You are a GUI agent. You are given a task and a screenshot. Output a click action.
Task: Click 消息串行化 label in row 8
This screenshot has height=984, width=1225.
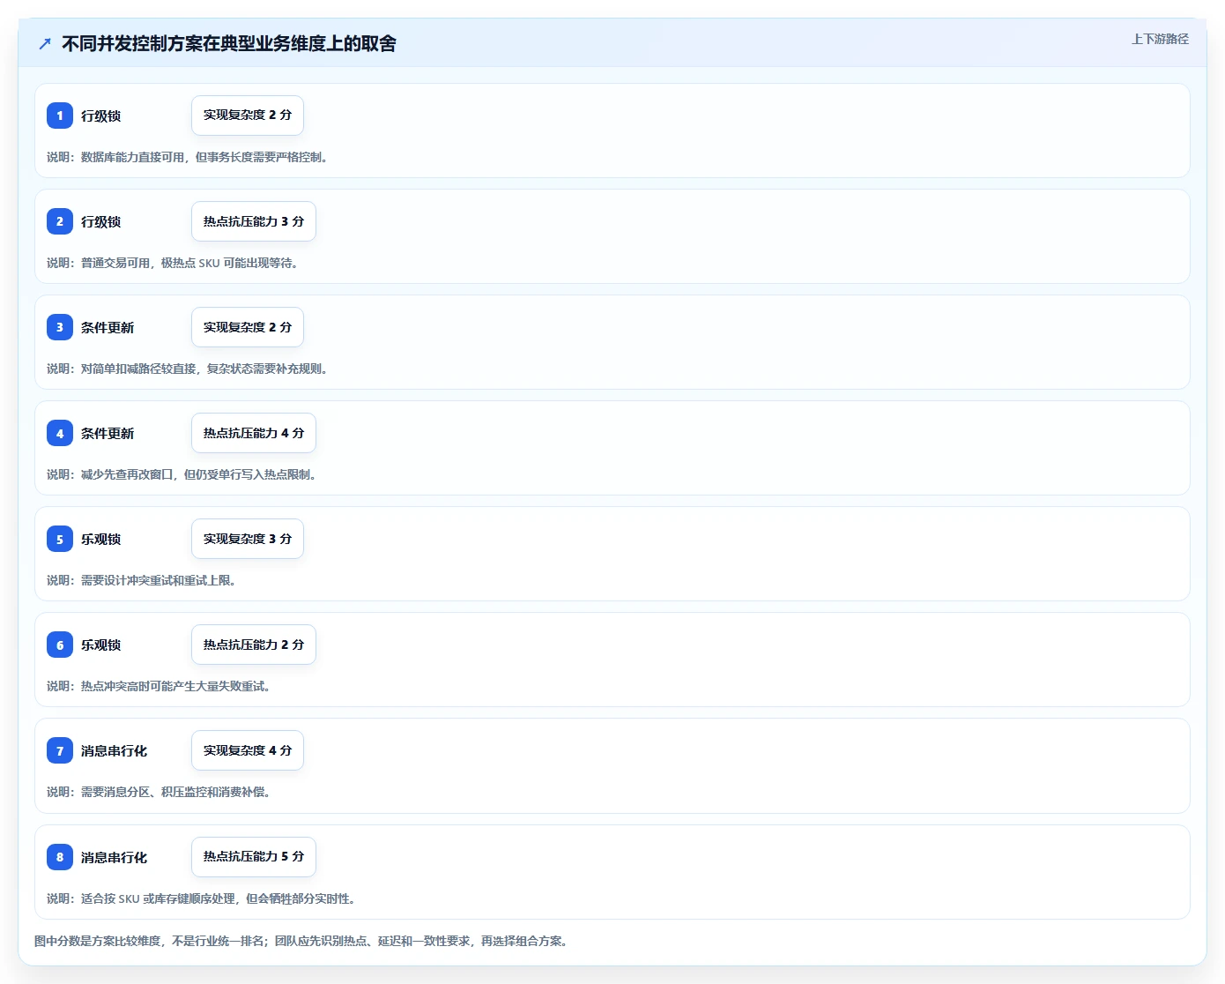[114, 857]
